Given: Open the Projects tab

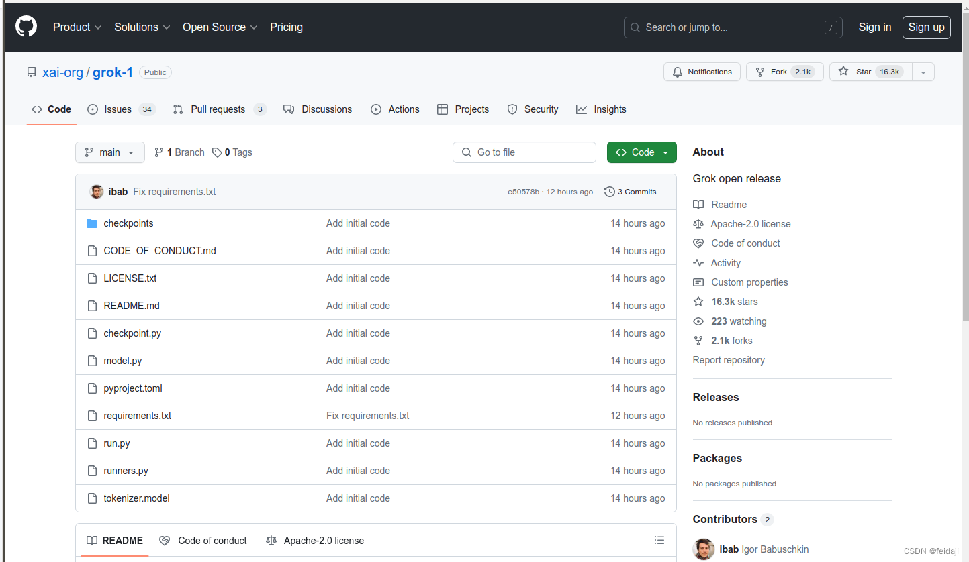Looking at the screenshot, I should pyautogui.click(x=463, y=109).
